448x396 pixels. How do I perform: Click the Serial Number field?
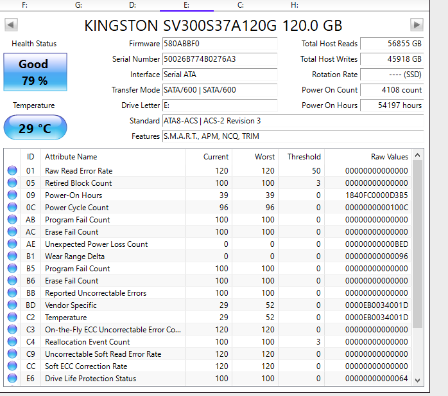point(220,59)
